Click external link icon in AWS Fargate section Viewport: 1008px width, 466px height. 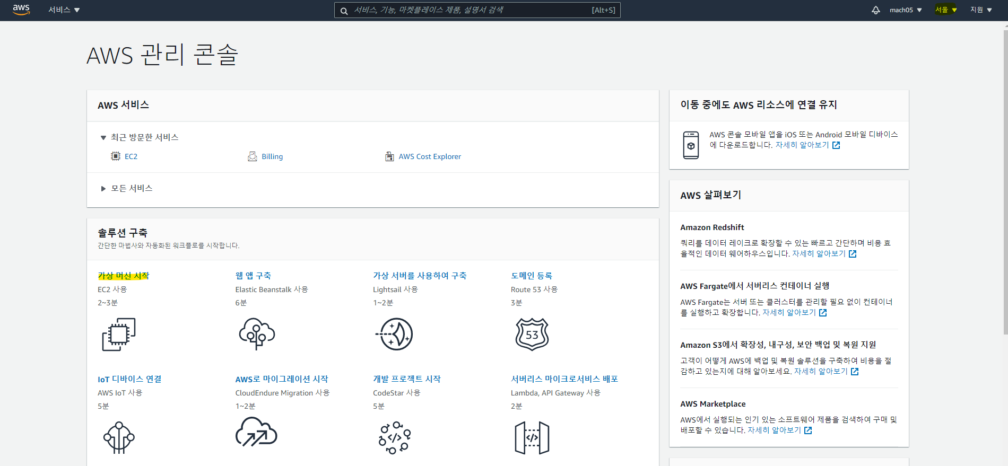coord(823,313)
